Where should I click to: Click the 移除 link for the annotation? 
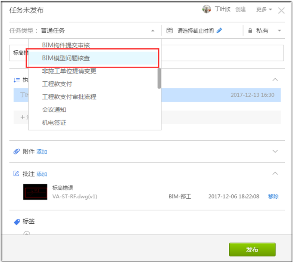273,196
